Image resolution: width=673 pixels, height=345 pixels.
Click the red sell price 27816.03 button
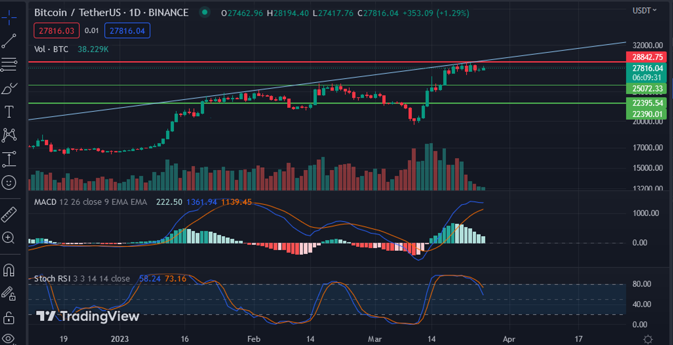pyautogui.click(x=57, y=31)
